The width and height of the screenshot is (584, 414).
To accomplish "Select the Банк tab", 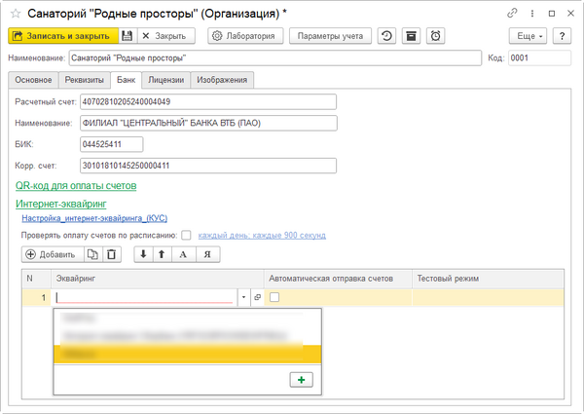I will pyautogui.click(x=127, y=80).
